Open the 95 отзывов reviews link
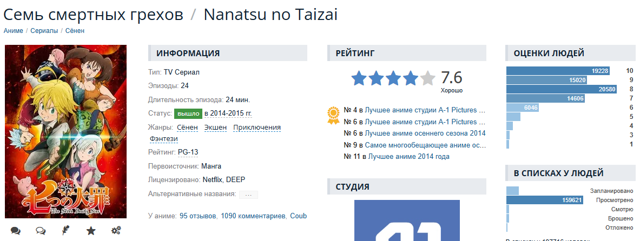 [x=197, y=216]
